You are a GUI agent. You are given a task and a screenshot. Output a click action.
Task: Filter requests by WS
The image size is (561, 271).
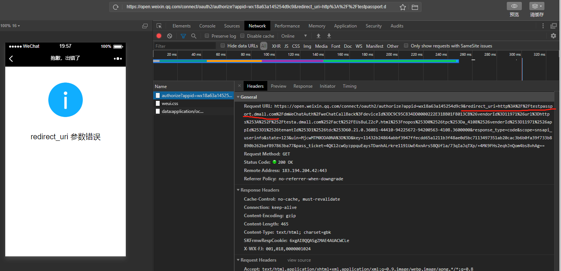pyautogui.click(x=359, y=46)
